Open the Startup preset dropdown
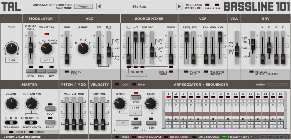 click(x=139, y=6)
